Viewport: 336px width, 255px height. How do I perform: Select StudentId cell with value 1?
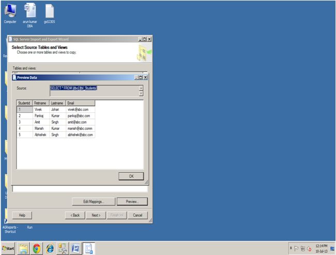(x=25, y=109)
